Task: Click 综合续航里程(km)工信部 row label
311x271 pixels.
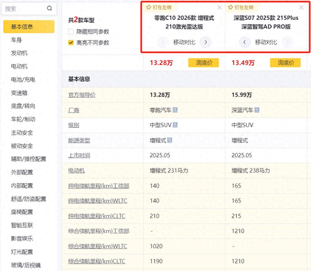Action: 99,231
